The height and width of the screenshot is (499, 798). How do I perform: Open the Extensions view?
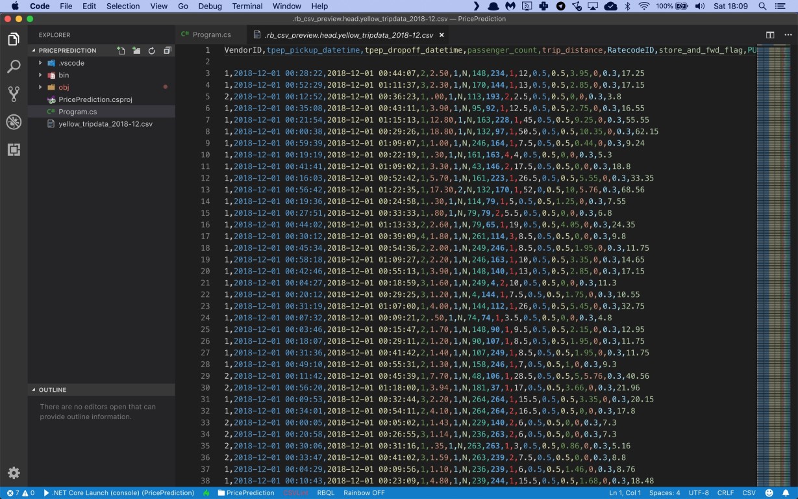pyautogui.click(x=14, y=150)
